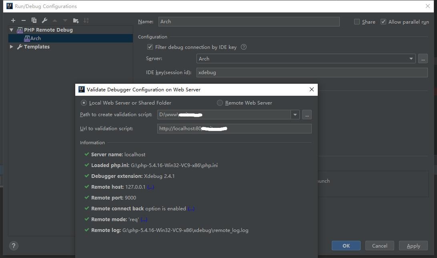437x258 pixels.
Task: Select Remote Web Server radio option
Action: pos(220,103)
